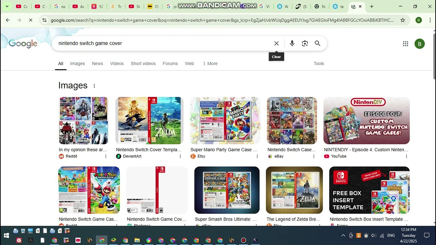Open the Legend of Zelda Etsy thumbnail
This screenshot has width=436, height=245.
tap(294, 190)
